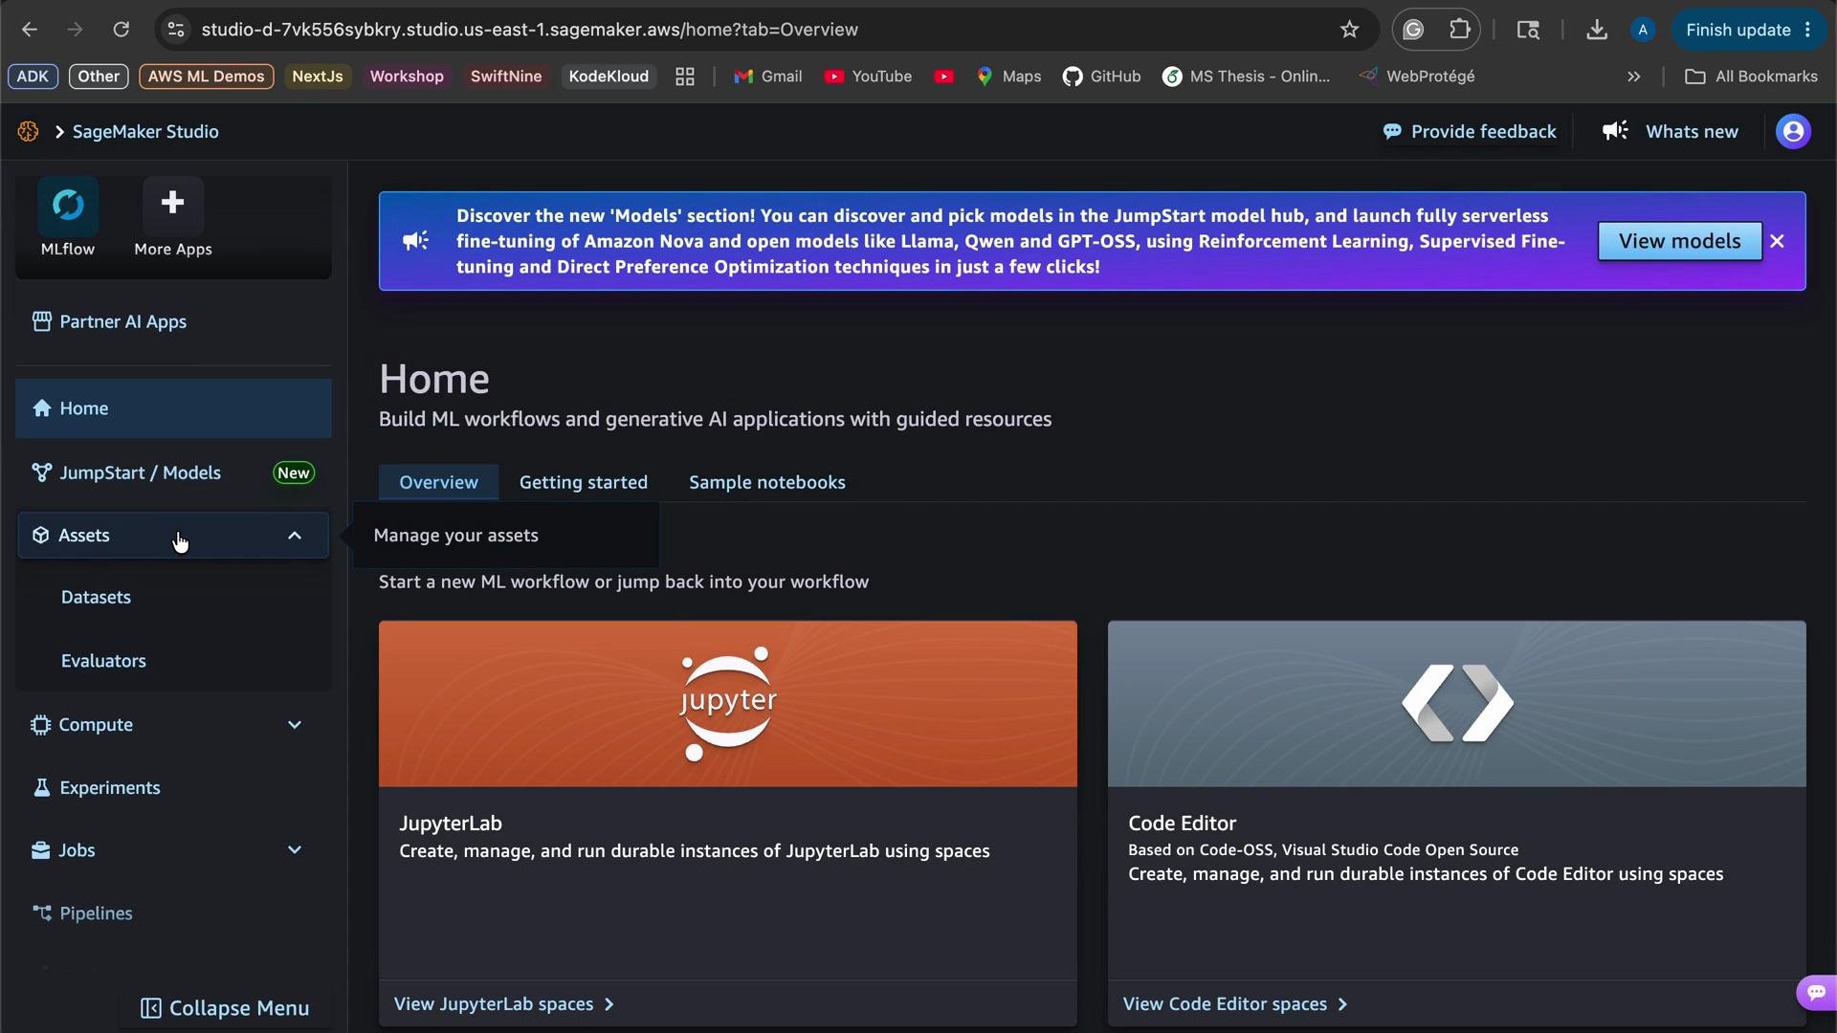Image resolution: width=1837 pixels, height=1033 pixels.
Task: Open Partner AI Apps in sidebar
Action: 173,321
